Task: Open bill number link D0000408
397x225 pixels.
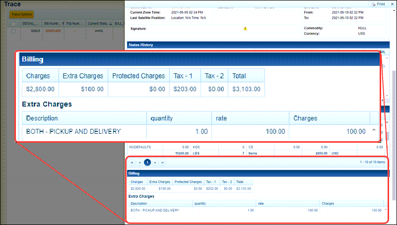Action: 53,31
